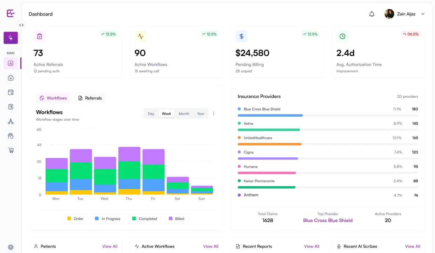Click the Patients person icon
This screenshot has width=435, height=253.
coord(36,246)
